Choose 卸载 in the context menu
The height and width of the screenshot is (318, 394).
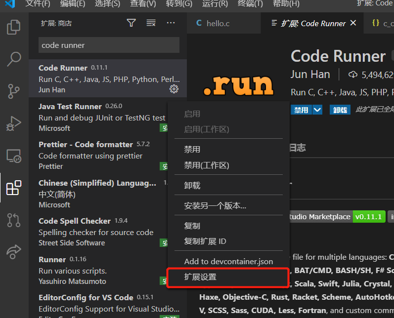(x=228, y=186)
